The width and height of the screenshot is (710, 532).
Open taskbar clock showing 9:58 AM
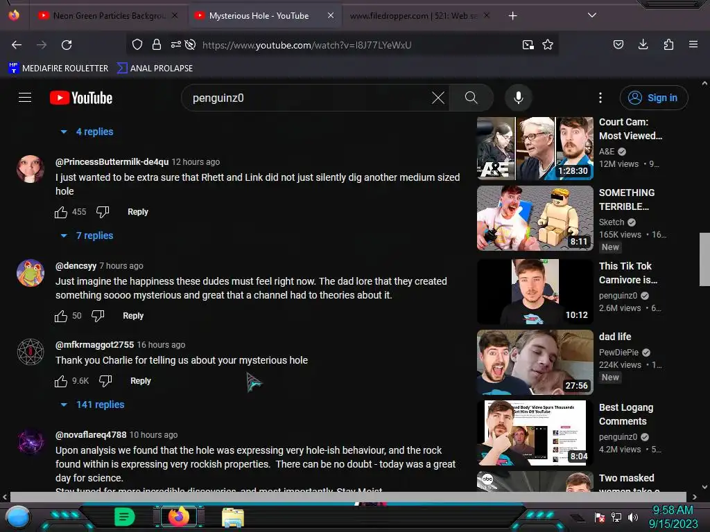[x=673, y=517]
